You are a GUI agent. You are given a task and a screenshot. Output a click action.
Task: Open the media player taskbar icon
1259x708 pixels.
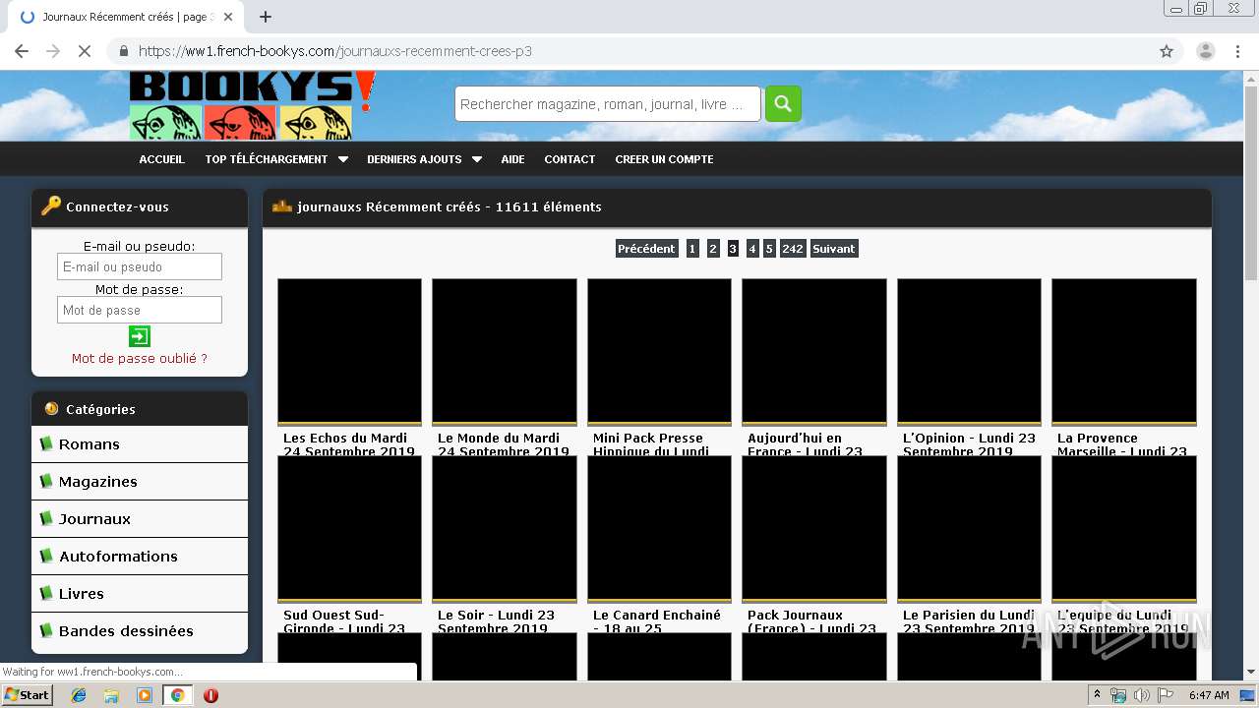[x=145, y=695]
